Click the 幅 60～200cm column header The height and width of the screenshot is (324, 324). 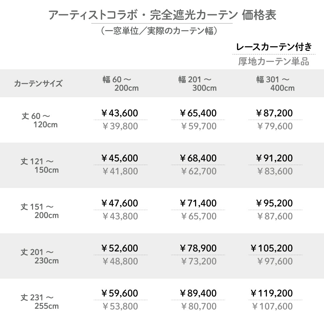click(x=121, y=83)
